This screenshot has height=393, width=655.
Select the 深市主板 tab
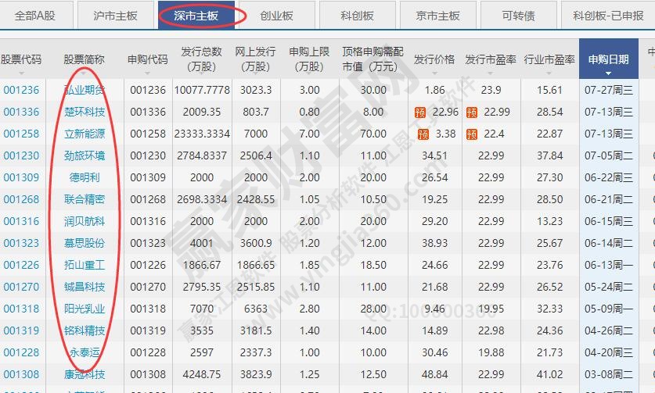pyautogui.click(x=196, y=15)
